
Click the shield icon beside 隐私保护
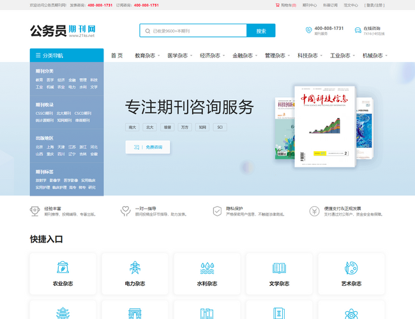[x=217, y=211]
